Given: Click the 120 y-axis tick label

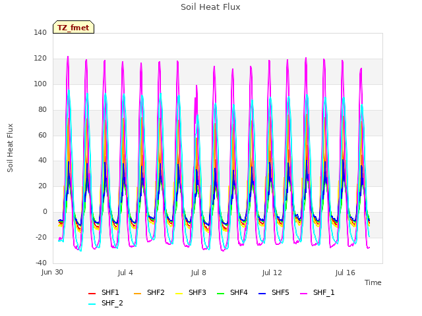Looking at the screenshot, I should (x=40, y=59).
